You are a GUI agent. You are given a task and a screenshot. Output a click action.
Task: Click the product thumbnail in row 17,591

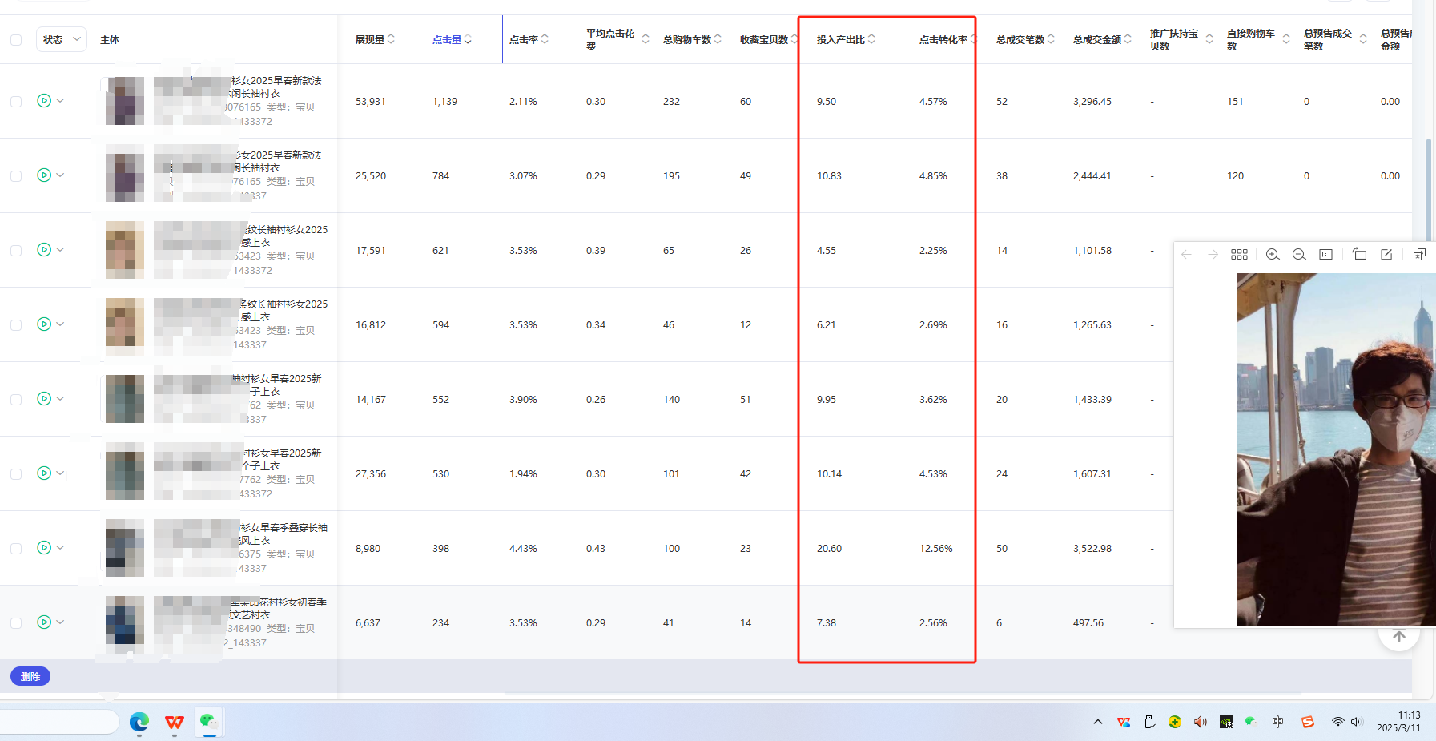125,250
